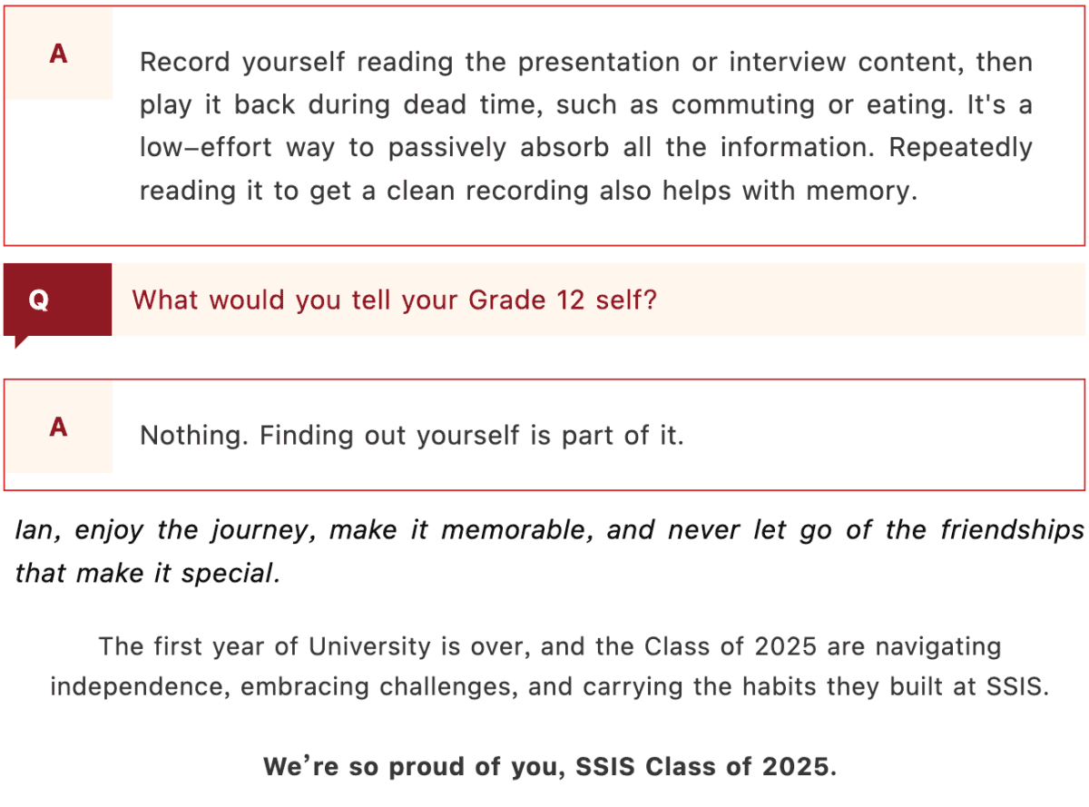1089x807 pixels.
Task: Click the answer text "Nothing. Finding out yourself is part of it."
Action: [x=411, y=436]
